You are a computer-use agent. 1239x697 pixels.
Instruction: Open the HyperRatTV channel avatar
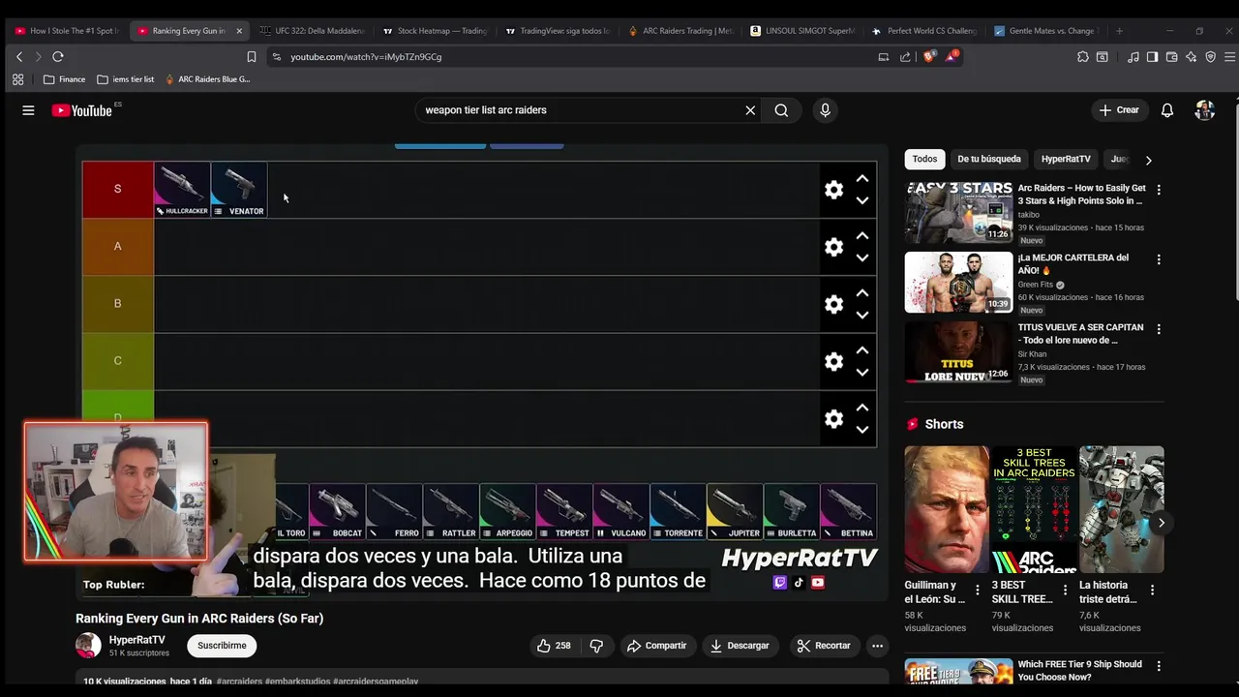tap(88, 646)
